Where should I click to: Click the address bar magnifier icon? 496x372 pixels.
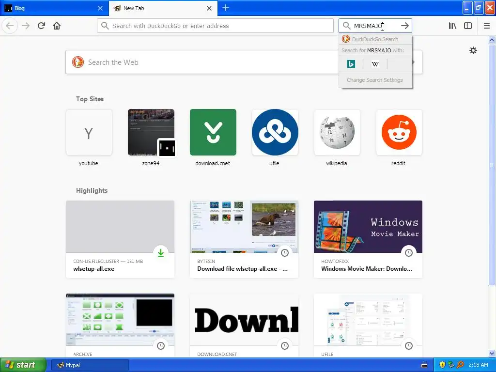(x=105, y=26)
